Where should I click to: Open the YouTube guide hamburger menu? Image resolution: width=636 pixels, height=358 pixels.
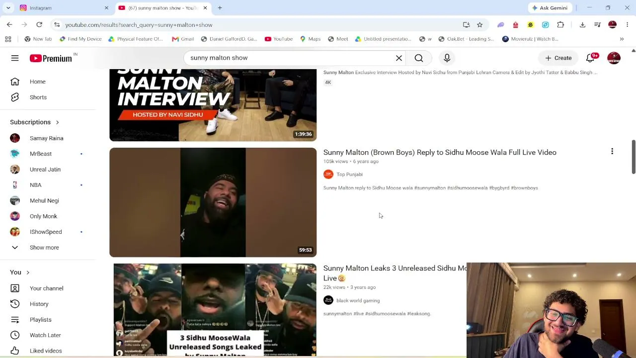[15, 58]
